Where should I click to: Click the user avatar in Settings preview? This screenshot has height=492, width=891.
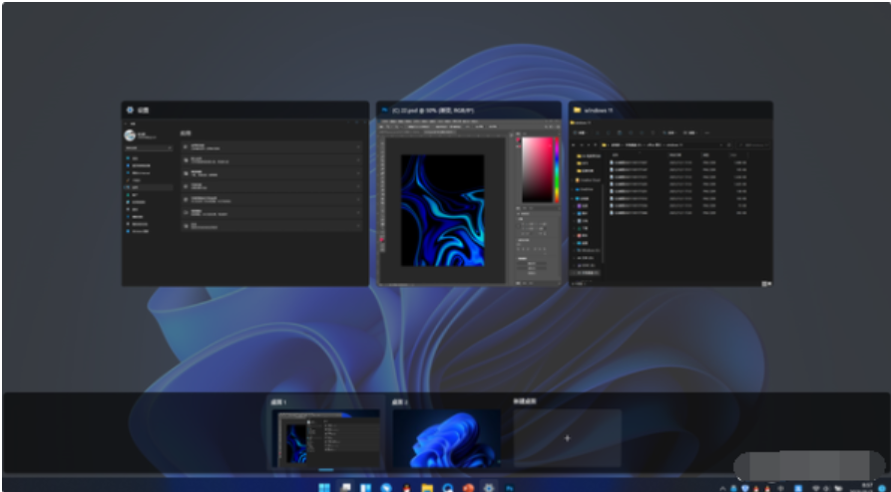(x=130, y=133)
